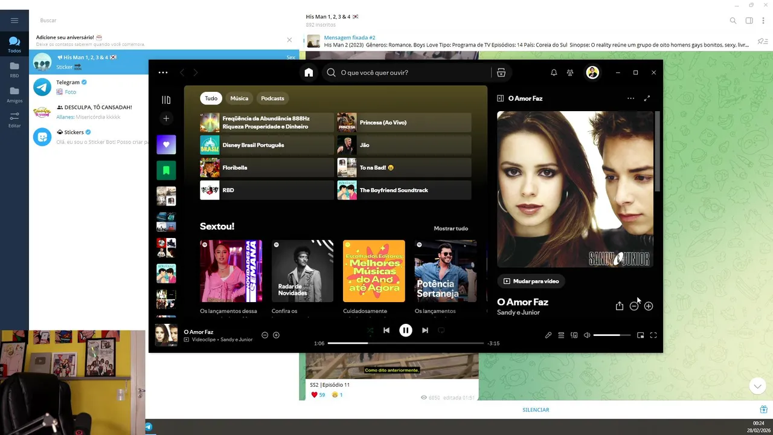This screenshot has height=435, width=773.
Task: Open the RBD shortcut tile
Action: [x=266, y=190]
